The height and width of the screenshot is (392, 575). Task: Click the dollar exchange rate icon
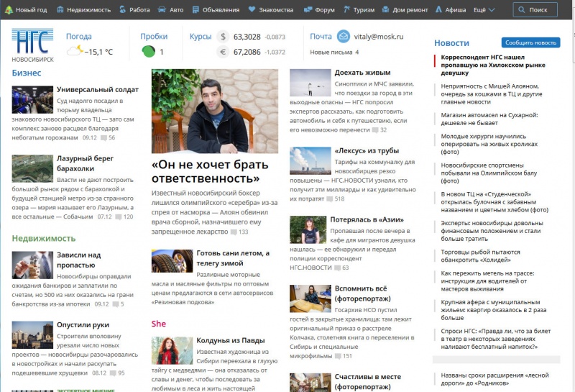pos(222,37)
